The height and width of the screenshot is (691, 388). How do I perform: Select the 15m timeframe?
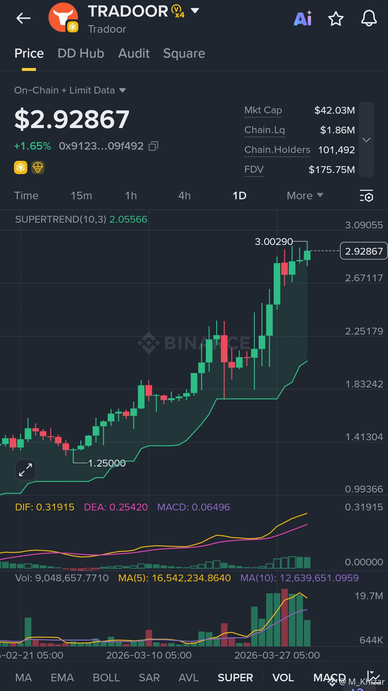click(x=81, y=196)
